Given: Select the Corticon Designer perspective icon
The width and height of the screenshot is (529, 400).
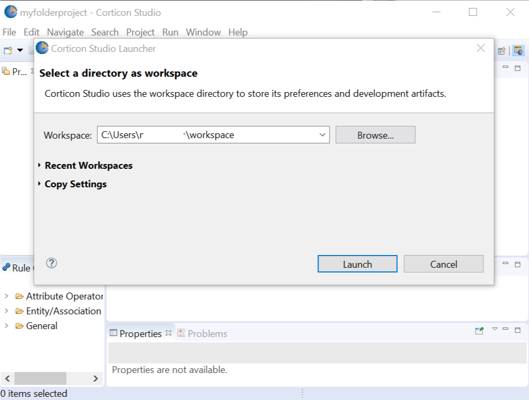Looking at the screenshot, I should (x=518, y=51).
